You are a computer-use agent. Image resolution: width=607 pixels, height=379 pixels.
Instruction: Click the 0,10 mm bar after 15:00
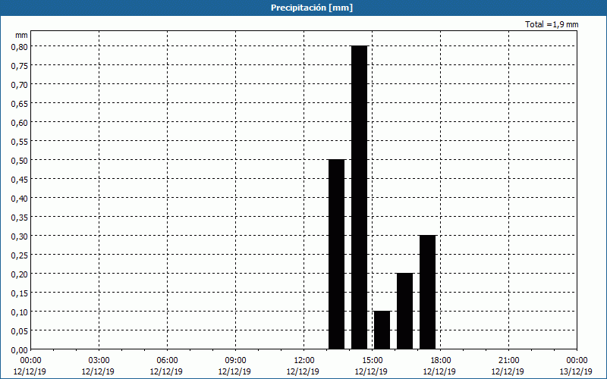click(x=382, y=330)
